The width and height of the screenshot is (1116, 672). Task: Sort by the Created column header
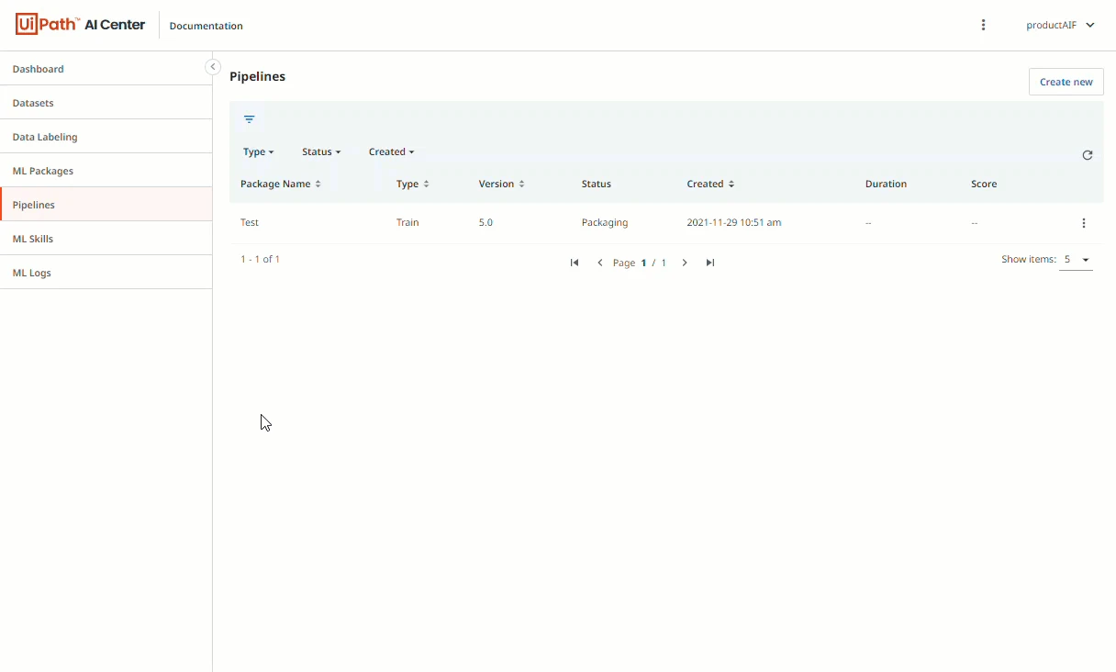click(x=711, y=184)
